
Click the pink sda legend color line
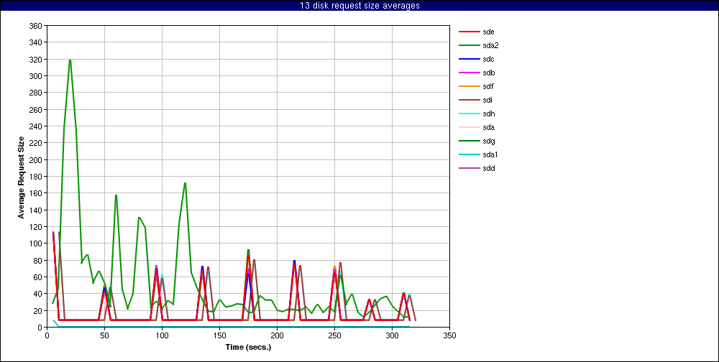[469, 127]
